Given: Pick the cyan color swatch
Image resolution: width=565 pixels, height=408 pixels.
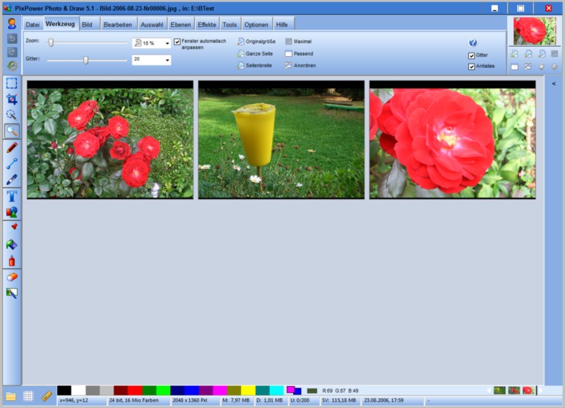Looking at the screenshot, I should (x=277, y=390).
